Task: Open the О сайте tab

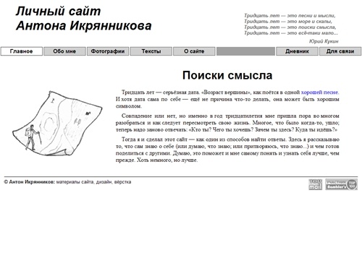Action: pyautogui.click(x=194, y=51)
